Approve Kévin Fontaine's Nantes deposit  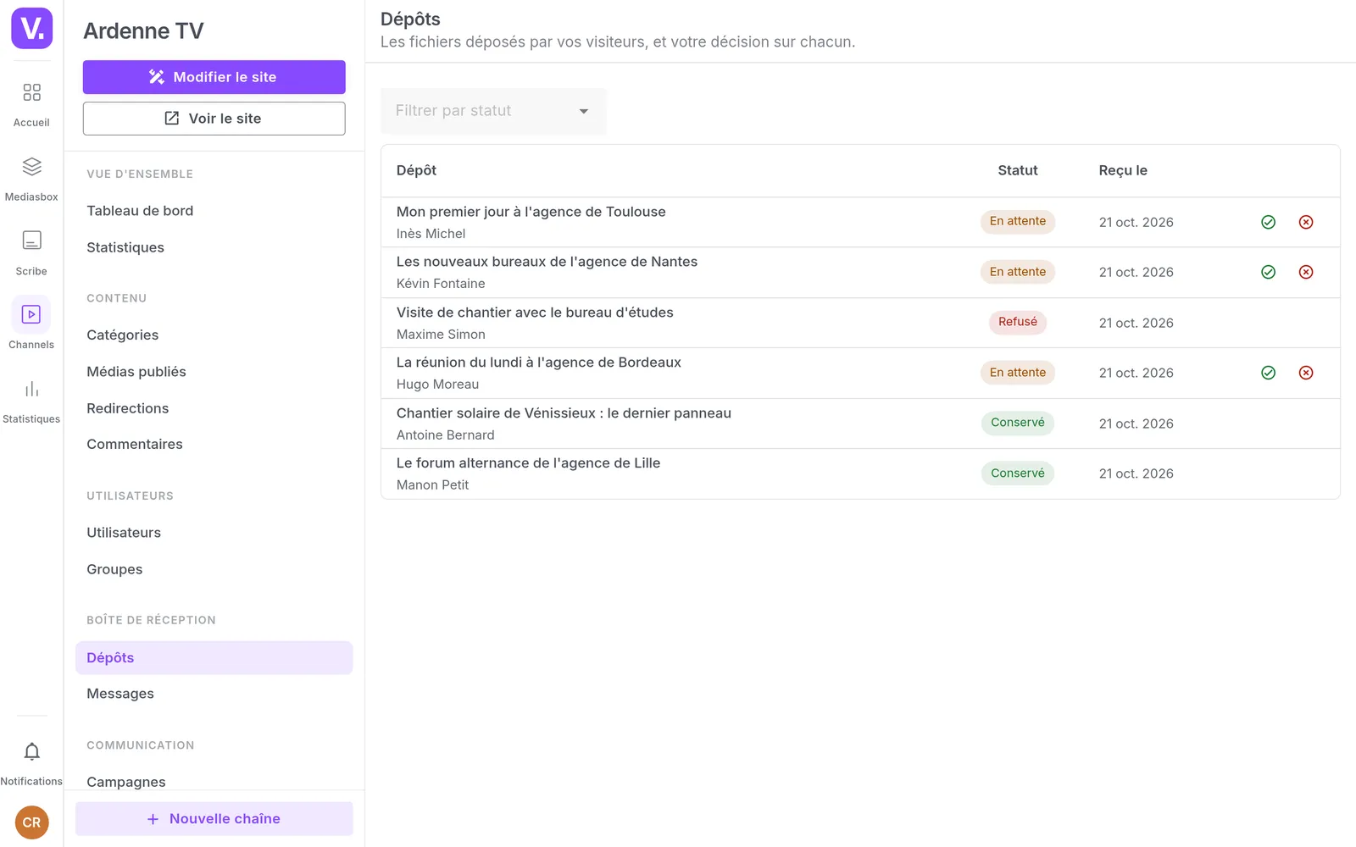[1268, 272]
